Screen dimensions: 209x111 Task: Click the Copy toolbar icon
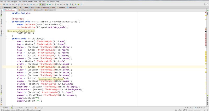(x=19, y=4)
